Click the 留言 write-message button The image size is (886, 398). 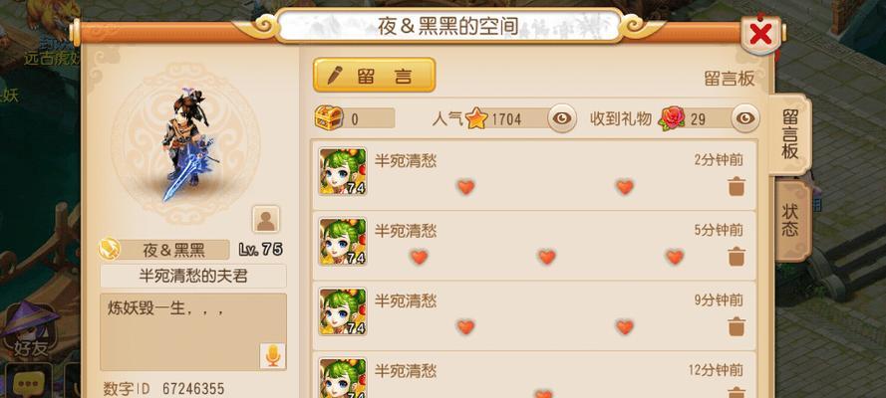pos(374,75)
